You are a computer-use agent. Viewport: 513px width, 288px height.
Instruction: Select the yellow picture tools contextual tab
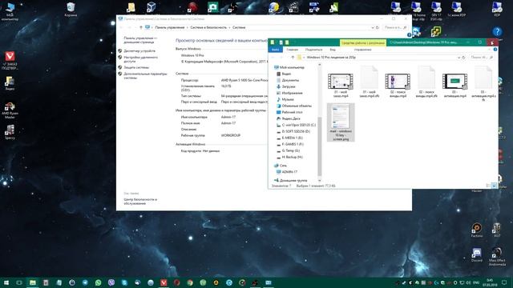point(363,42)
